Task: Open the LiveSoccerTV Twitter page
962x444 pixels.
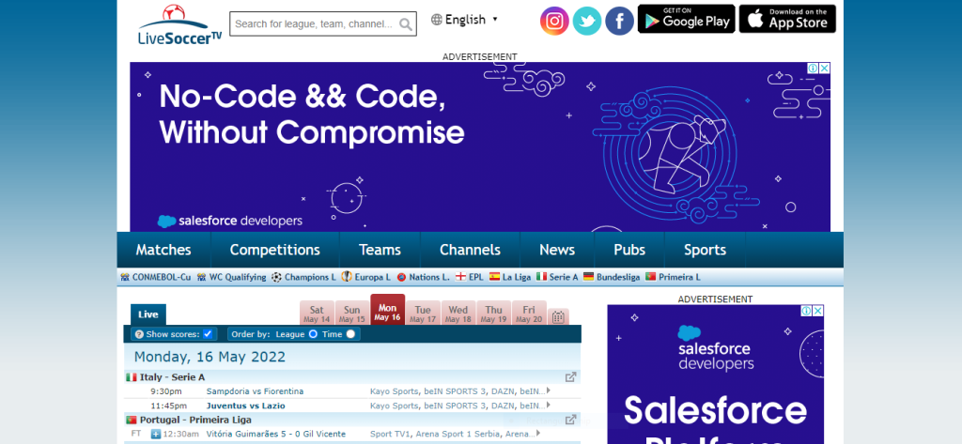Action: click(587, 21)
